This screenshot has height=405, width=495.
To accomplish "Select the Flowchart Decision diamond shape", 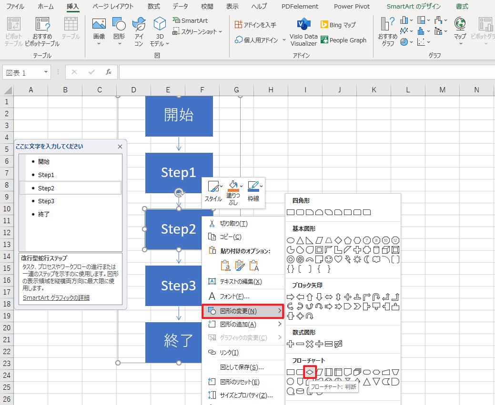I will pos(310,372).
